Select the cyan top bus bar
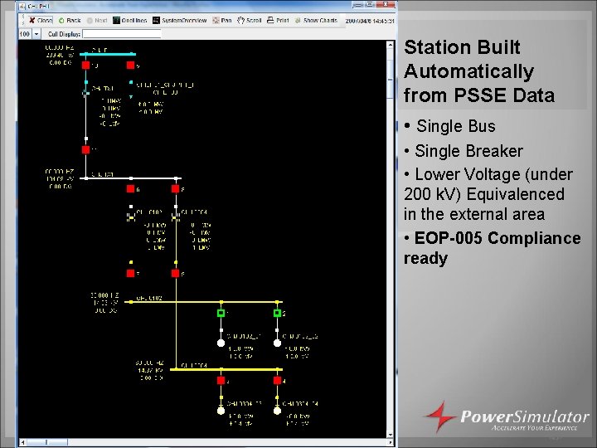The width and height of the screenshot is (597, 448). click(x=108, y=55)
